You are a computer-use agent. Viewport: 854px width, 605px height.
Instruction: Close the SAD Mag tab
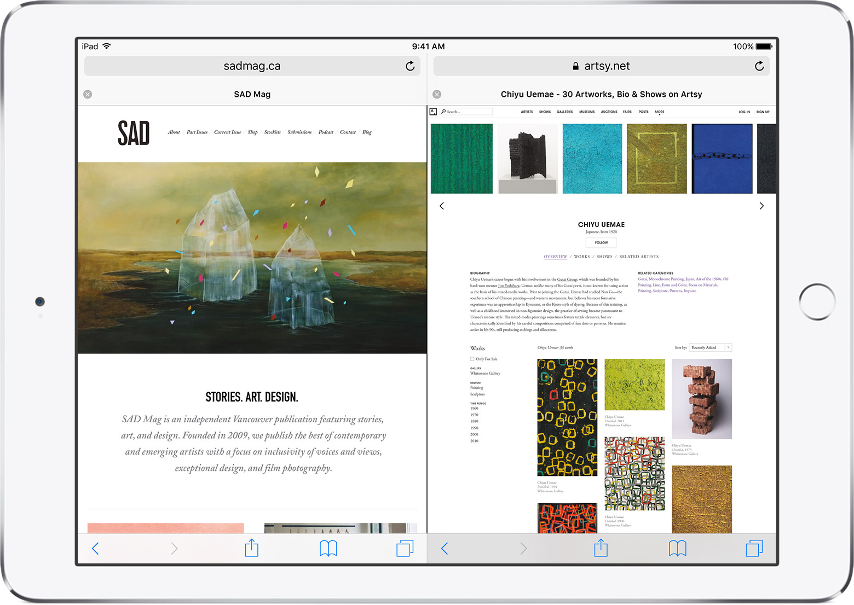click(x=88, y=95)
